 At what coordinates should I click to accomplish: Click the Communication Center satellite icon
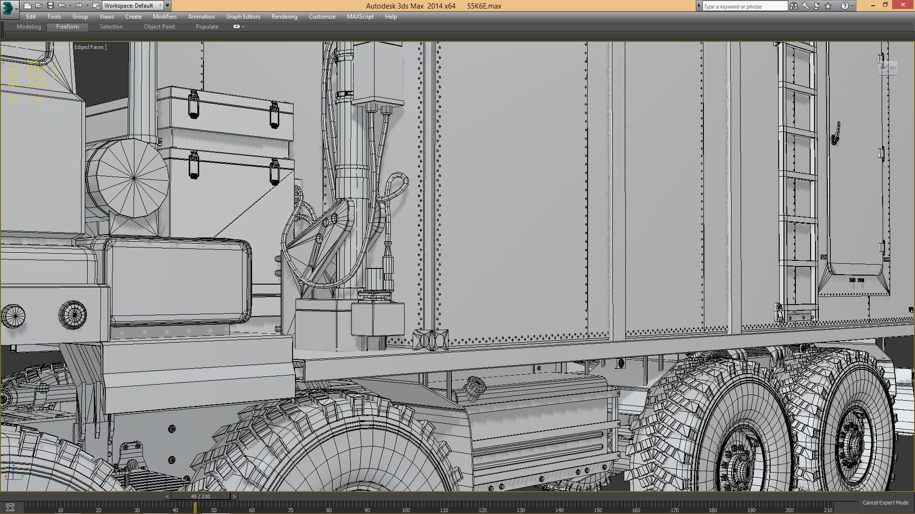(x=816, y=6)
